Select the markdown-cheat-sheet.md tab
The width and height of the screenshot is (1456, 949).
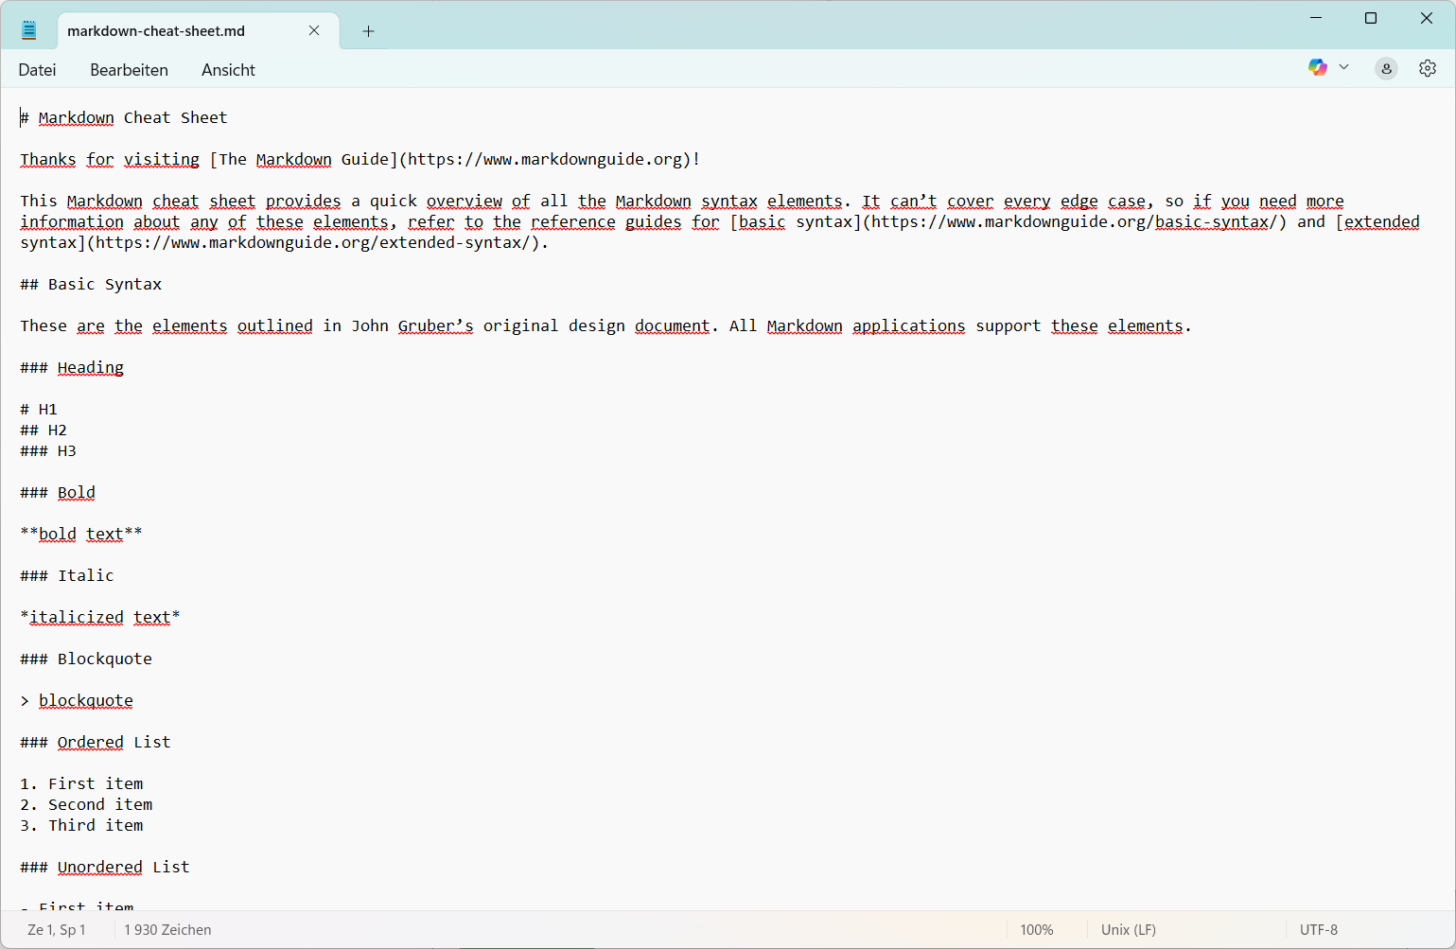pyautogui.click(x=156, y=31)
